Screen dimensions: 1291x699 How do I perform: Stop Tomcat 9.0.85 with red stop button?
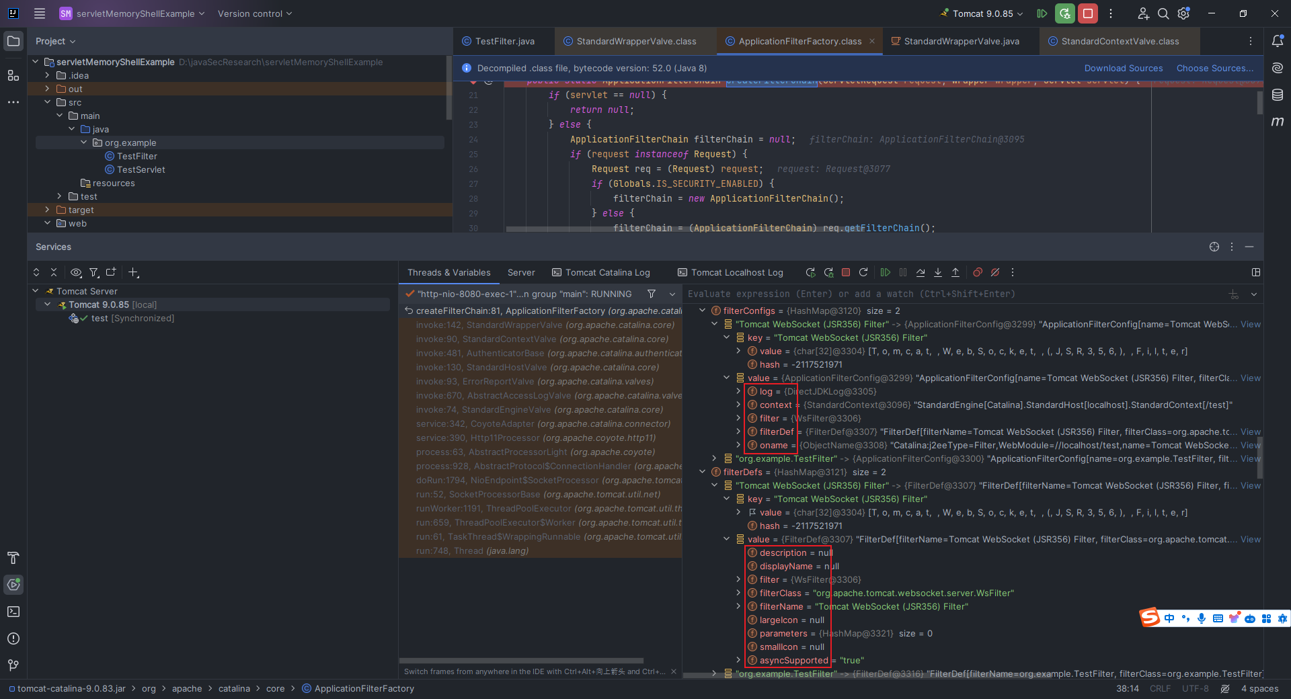click(1088, 13)
